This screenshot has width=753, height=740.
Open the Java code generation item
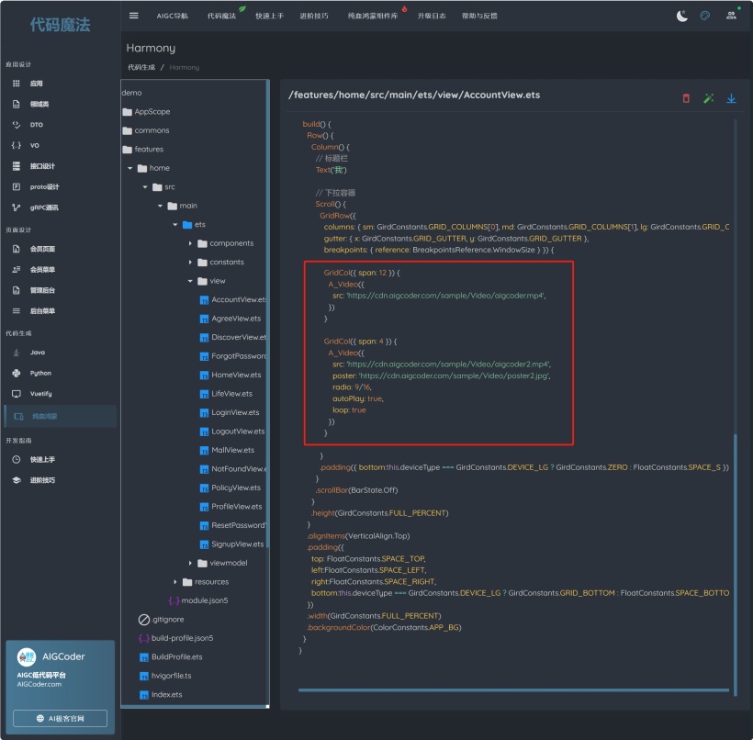pyautogui.click(x=37, y=353)
